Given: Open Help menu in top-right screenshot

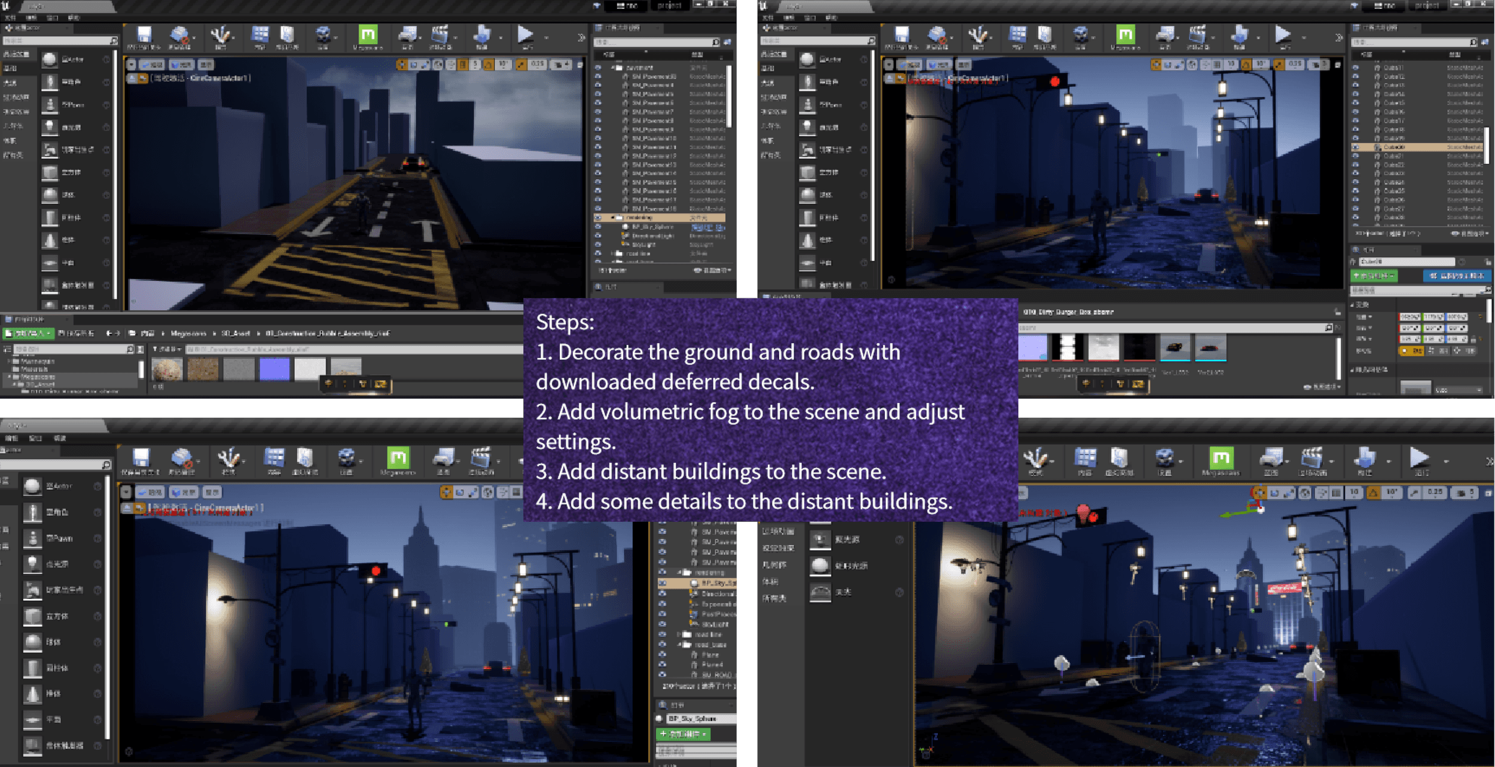Looking at the screenshot, I should click(831, 18).
